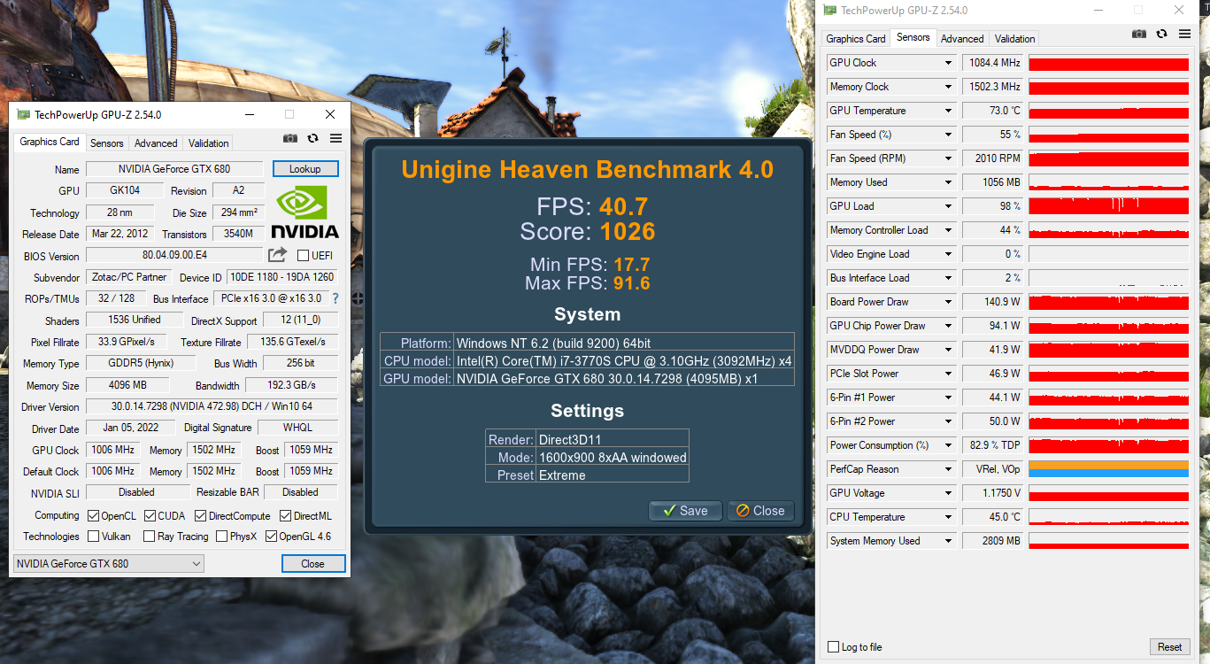Click the GPU-Z title bar icon of the Sensors window
This screenshot has height=664, width=1210.
(830, 11)
